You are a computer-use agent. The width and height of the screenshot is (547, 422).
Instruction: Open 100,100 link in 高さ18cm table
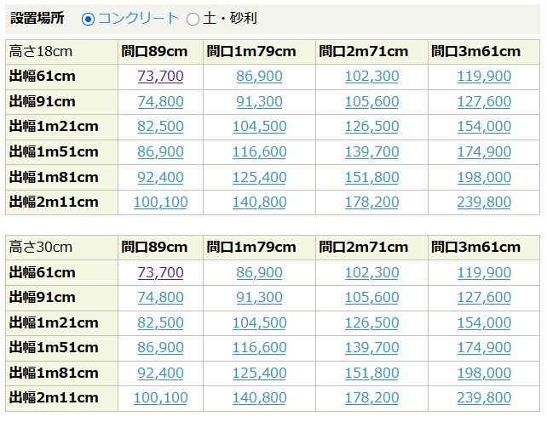click(x=161, y=202)
